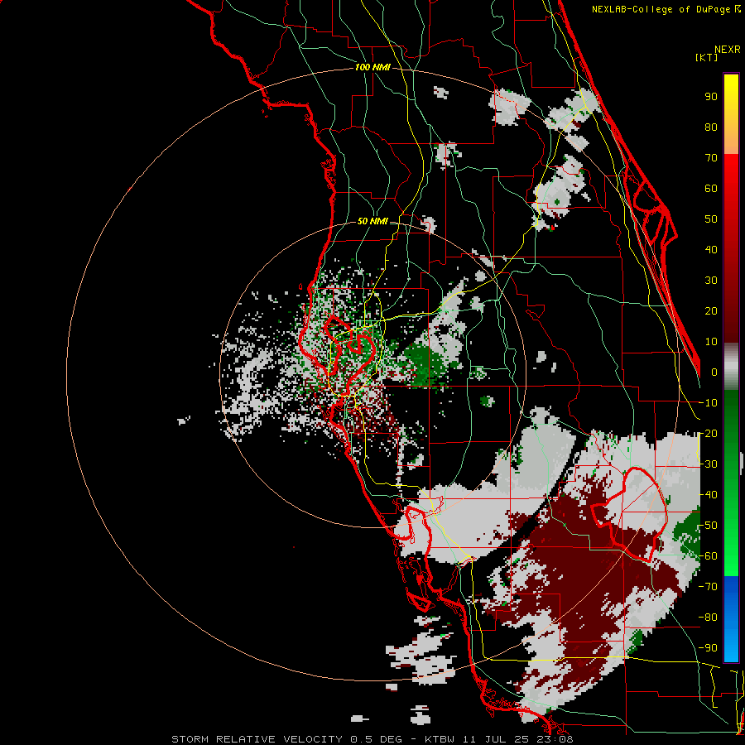Click the "0" scale value
This screenshot has height=745, width=745.
tap(714, 372)
